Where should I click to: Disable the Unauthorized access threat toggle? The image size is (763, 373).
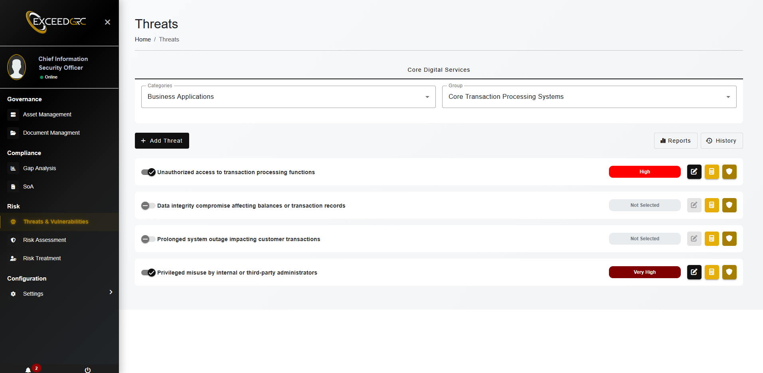[148, 172]
